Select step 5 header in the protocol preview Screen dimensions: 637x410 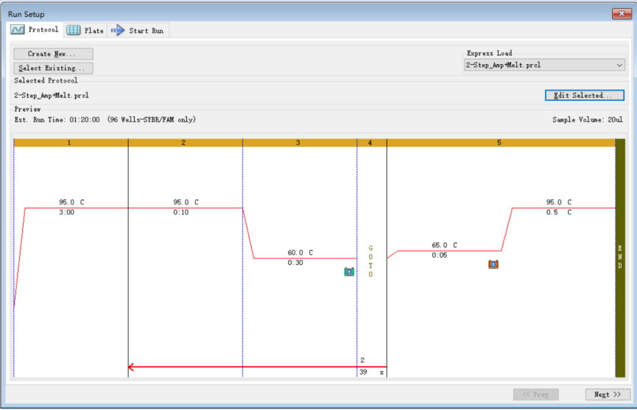point(501,143)
